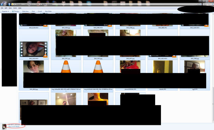The width and height of the screenshot is (214, 130).
Task: Click the folder icon in address bar
Action: point(12,4)
